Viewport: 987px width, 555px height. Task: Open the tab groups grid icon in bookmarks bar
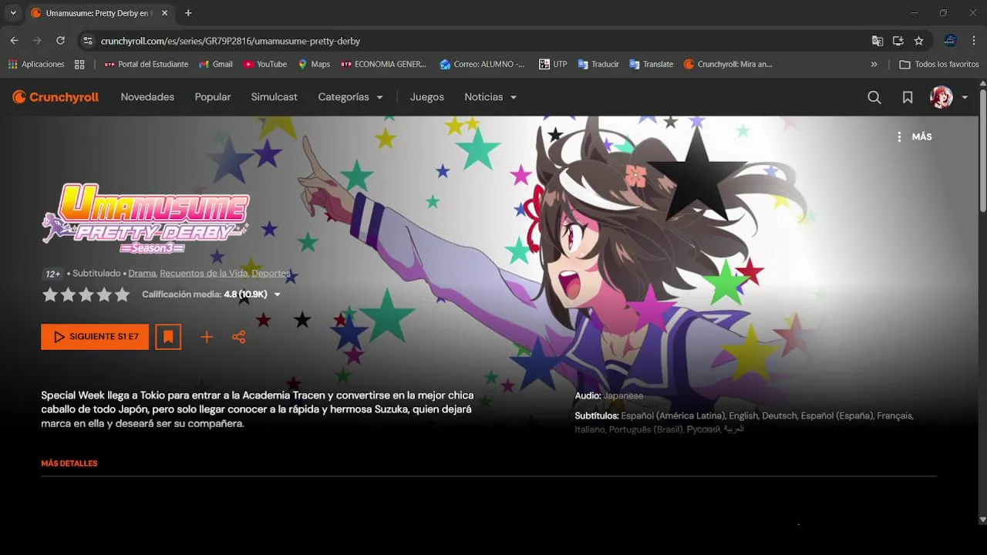[x=79, y=64]
